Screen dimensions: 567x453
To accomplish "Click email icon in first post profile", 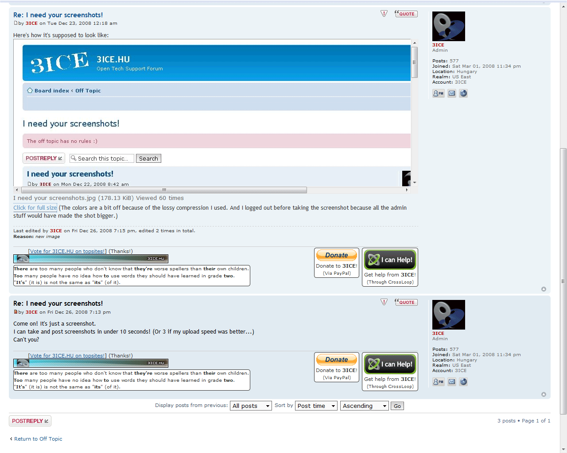I will (451, 93).
